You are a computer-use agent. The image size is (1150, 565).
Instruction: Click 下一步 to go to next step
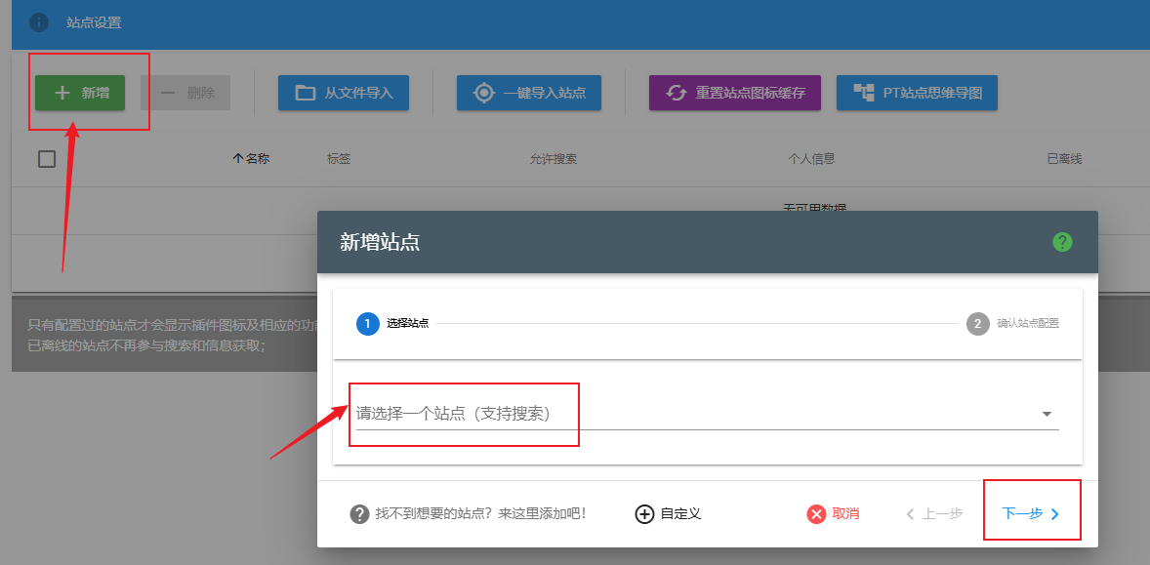pyautogui.click(x=1031, y=514)
